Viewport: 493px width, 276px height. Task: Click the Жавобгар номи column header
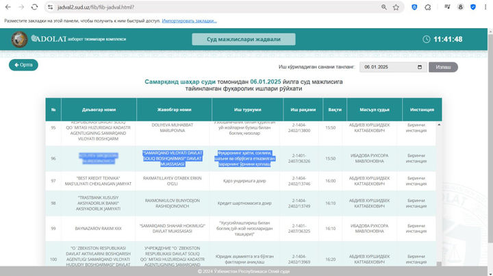(x=173, y=110)
